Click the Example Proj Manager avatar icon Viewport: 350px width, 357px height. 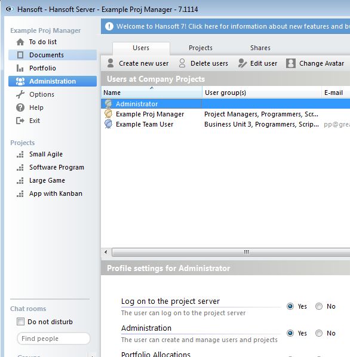coord(108,114)
